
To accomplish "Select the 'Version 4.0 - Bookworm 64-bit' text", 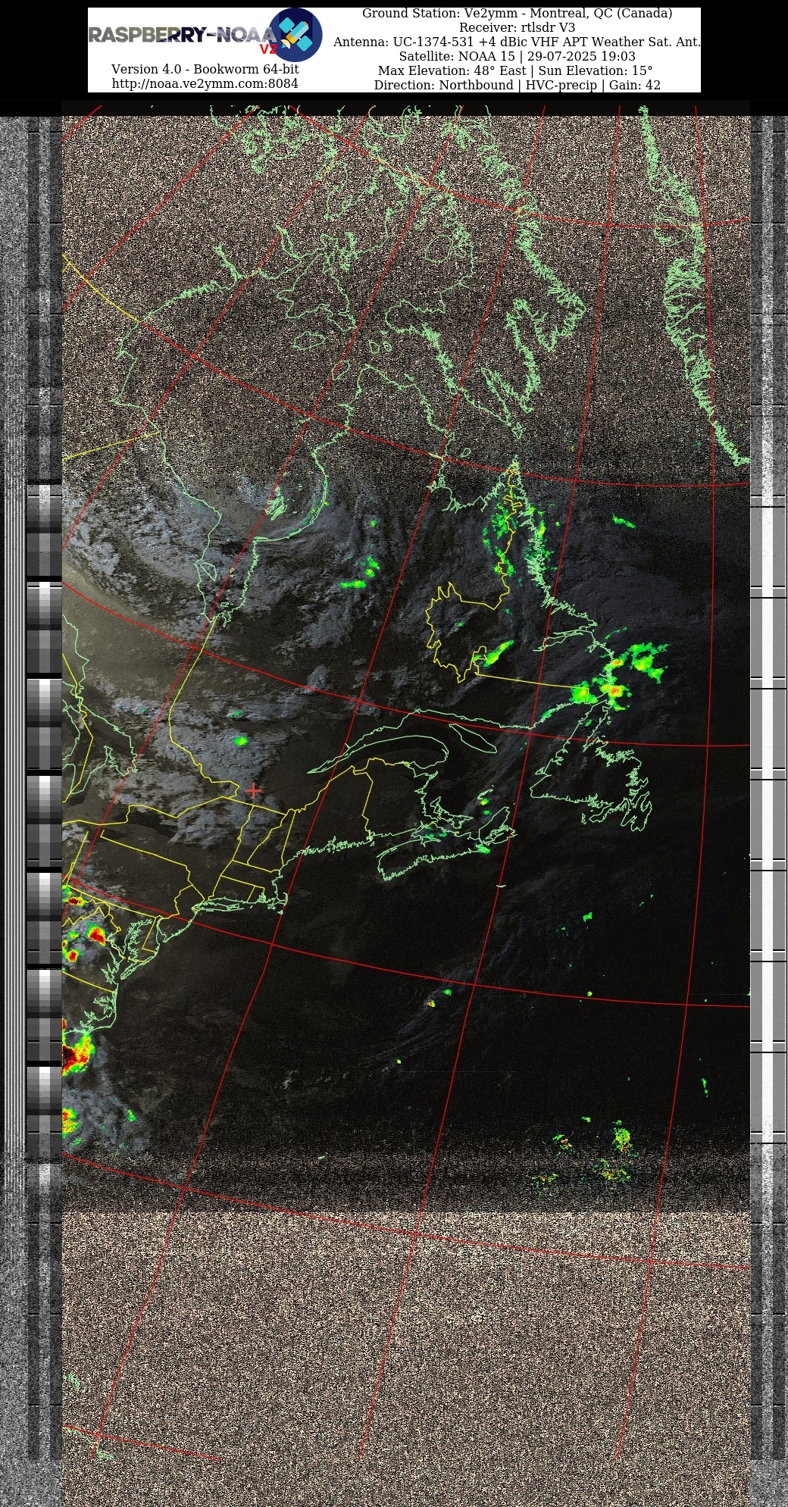I will click(x=205, y=69).
